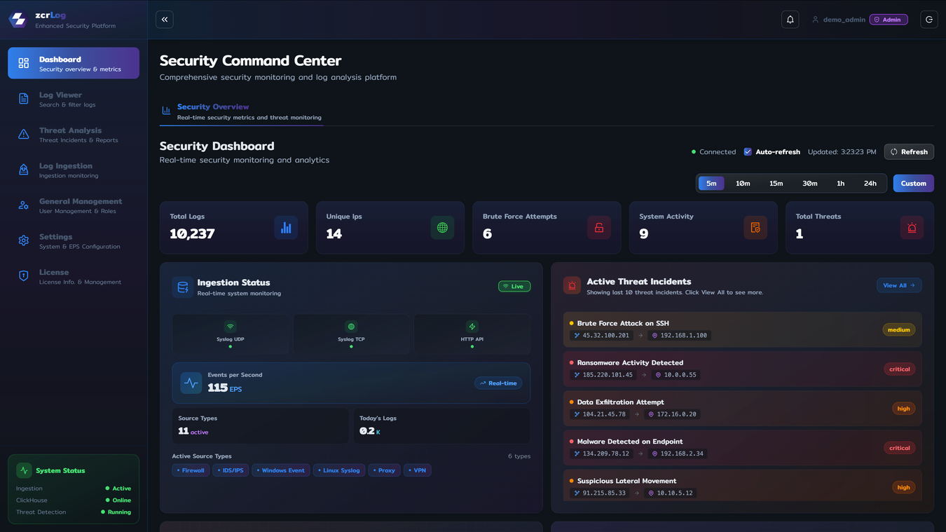The height and width of the screenshot is (532, 946).
Task: Click the Total Logs bar chart icon
Action: pyautogui.click(x=286, y=228)
